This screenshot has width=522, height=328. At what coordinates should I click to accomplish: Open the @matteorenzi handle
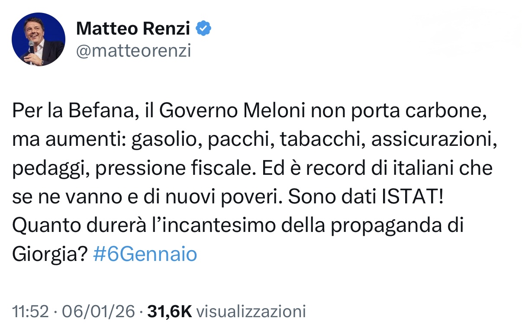pyautogui.click(x=133, y=51)
